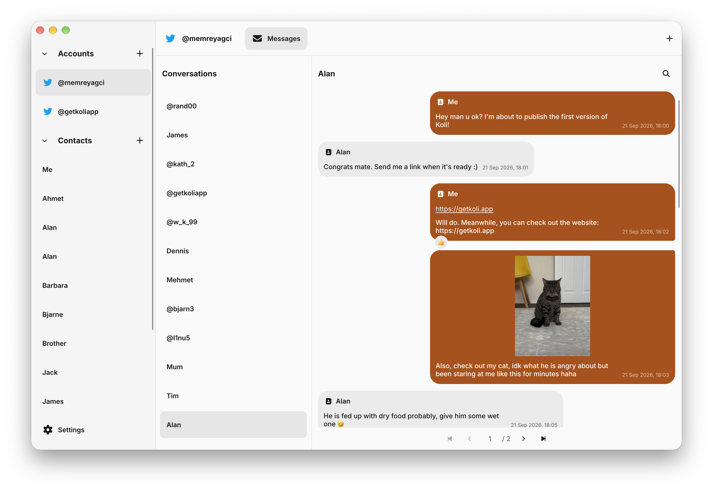Open the Dennis conversation
The image size is (713, 491).
point(233,251)
